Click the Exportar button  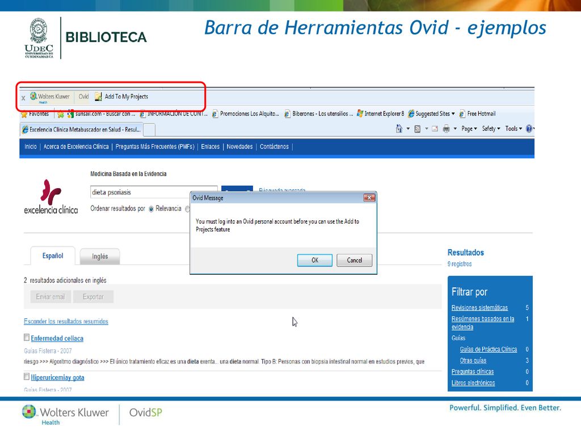click(93, 297)
